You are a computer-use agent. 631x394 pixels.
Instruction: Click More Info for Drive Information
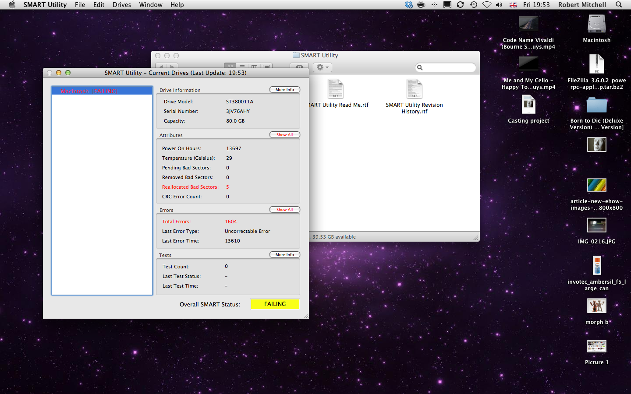285,89
